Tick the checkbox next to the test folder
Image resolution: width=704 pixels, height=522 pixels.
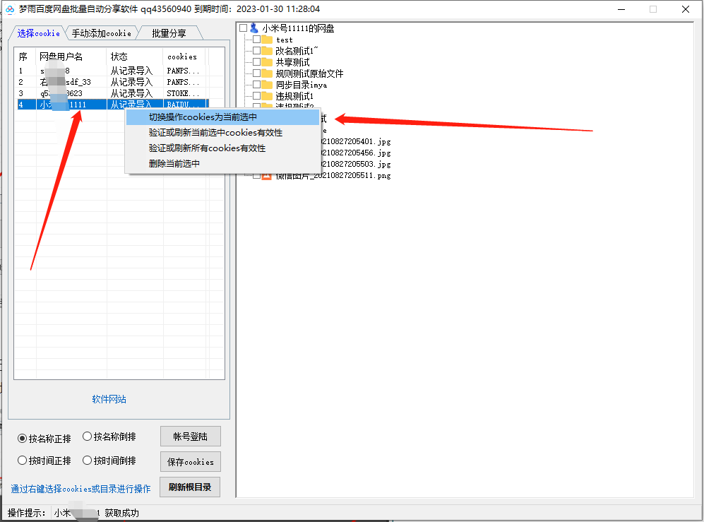(x=256, y=40)
